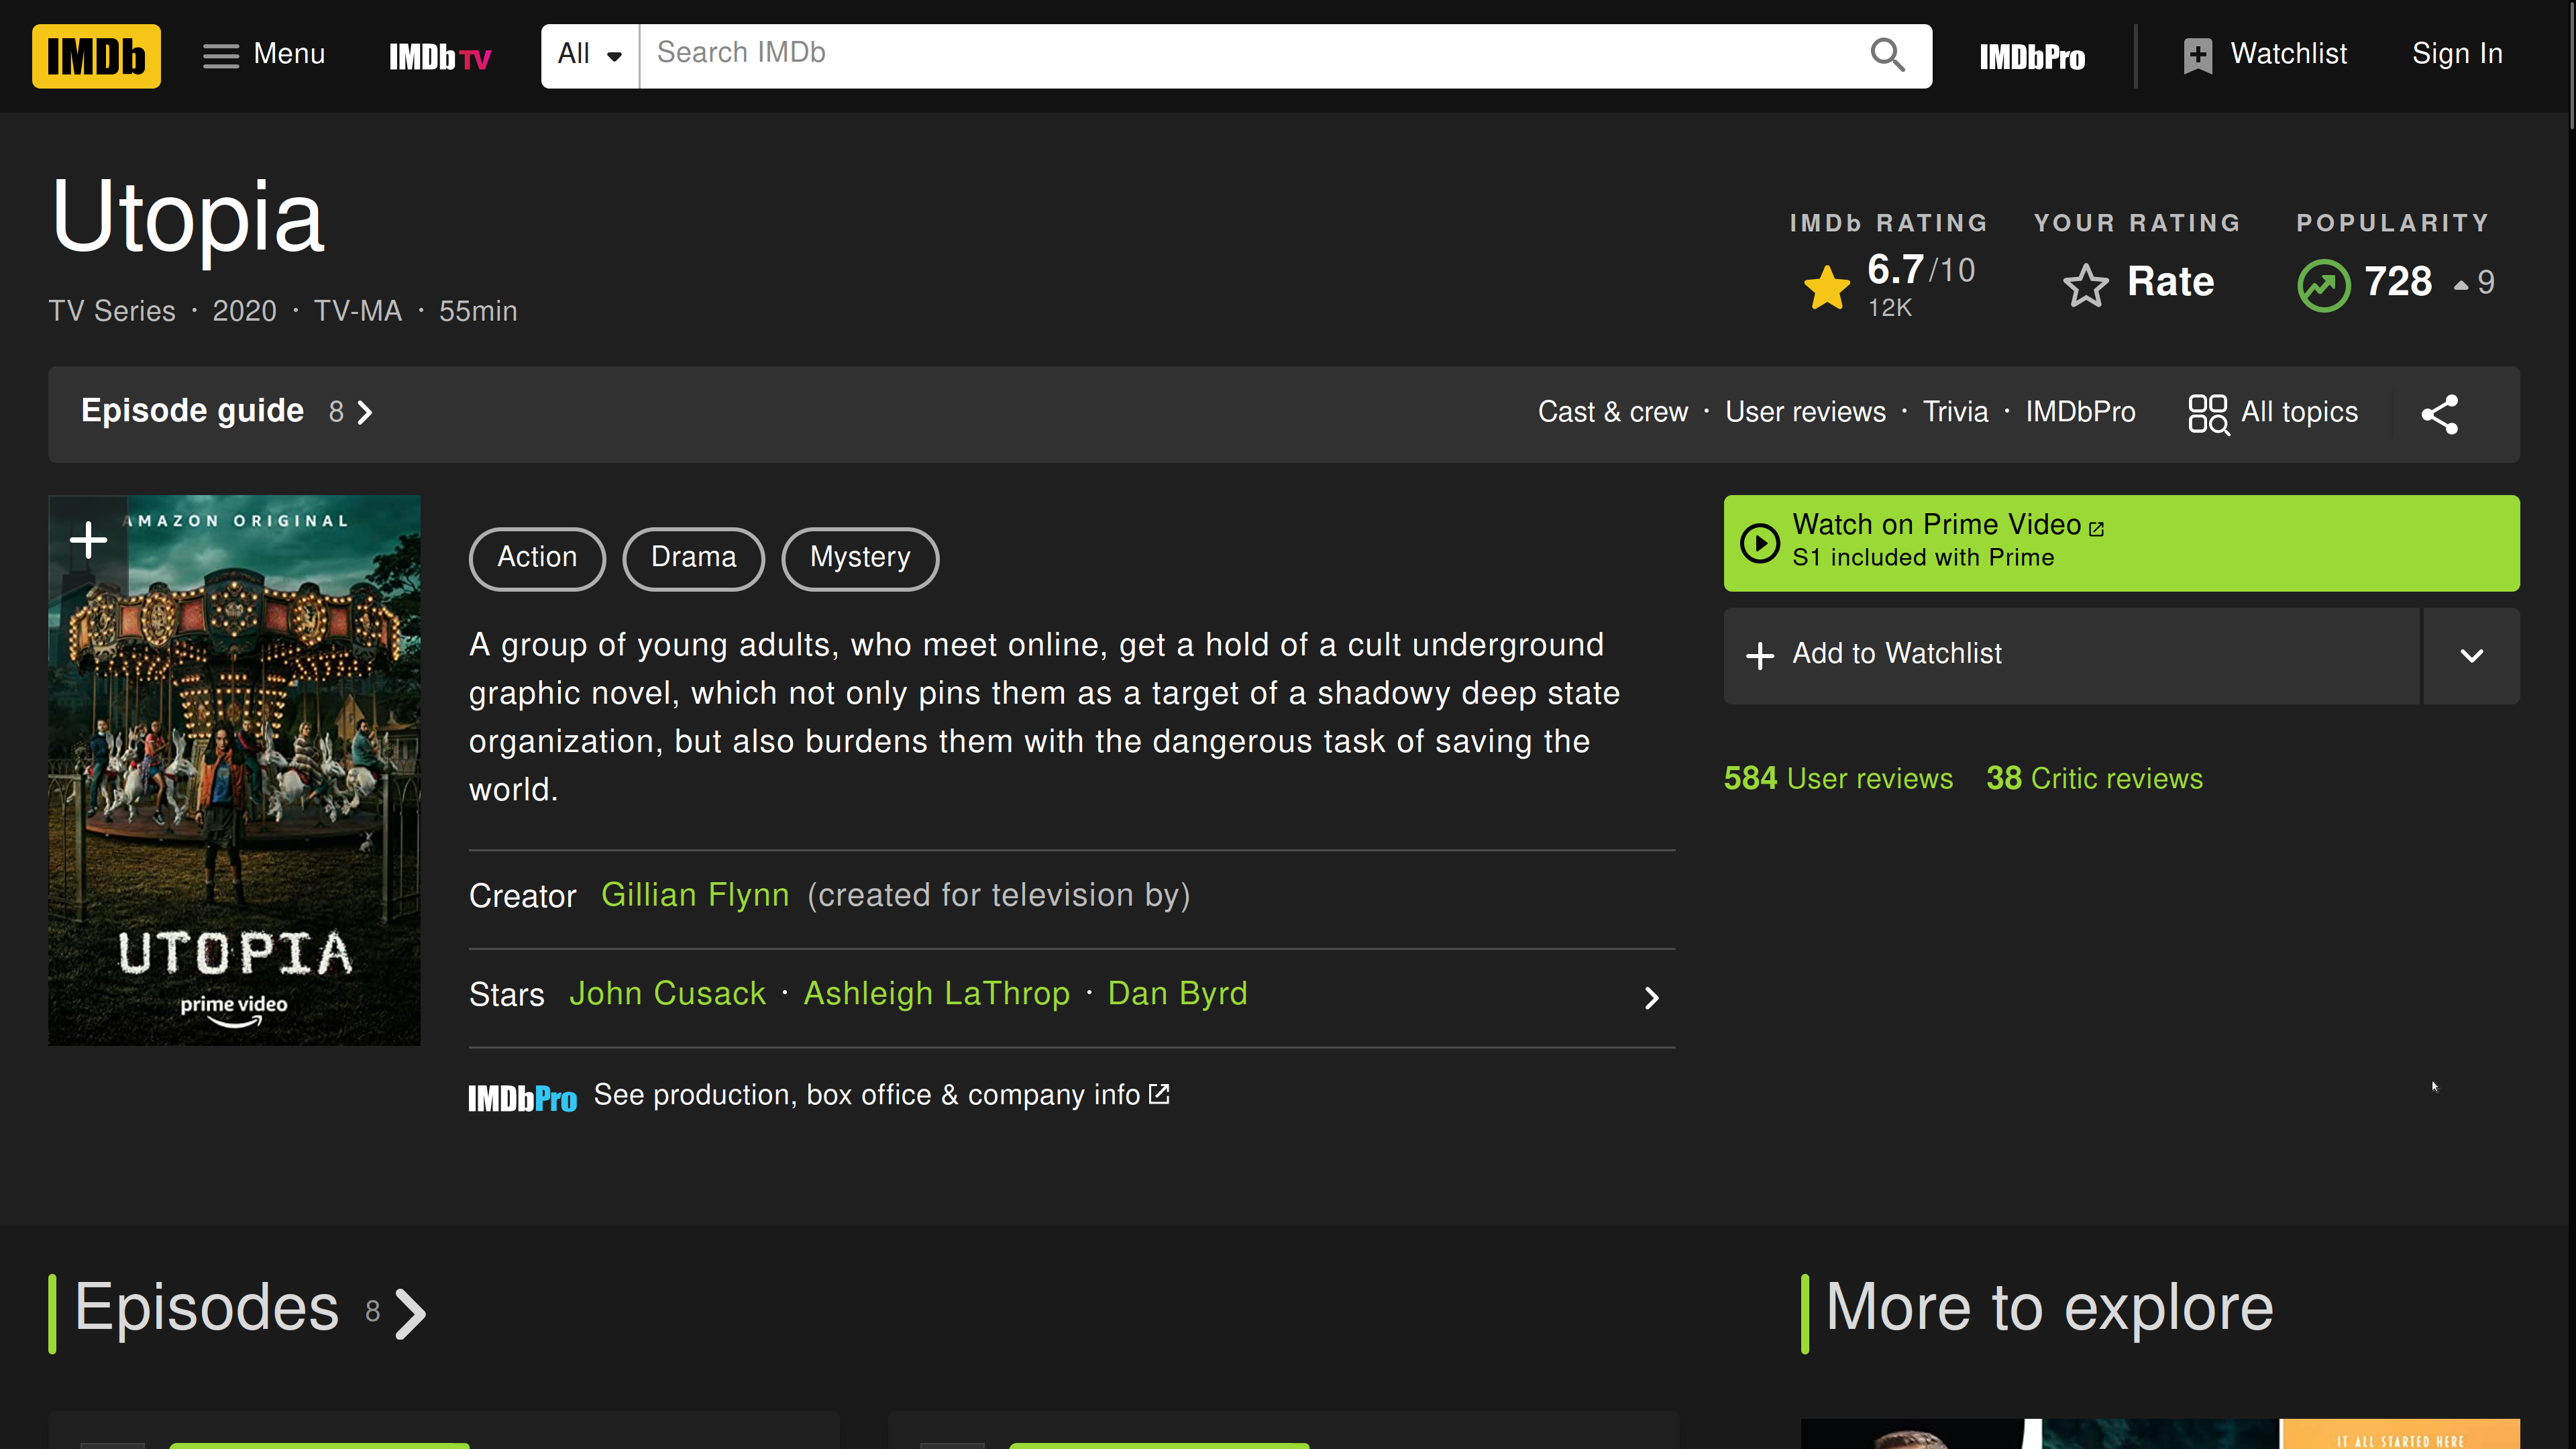
Task: Go to User reviews in the subnav
Action: (x=1805, y=412)
